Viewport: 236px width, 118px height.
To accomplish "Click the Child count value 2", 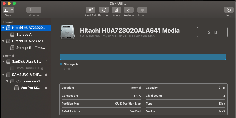I will tap(224, 96).
